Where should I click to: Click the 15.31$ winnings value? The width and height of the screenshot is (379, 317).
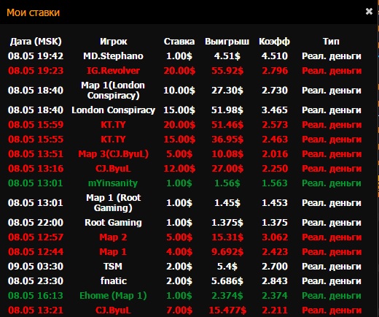(x=227, y=237)
